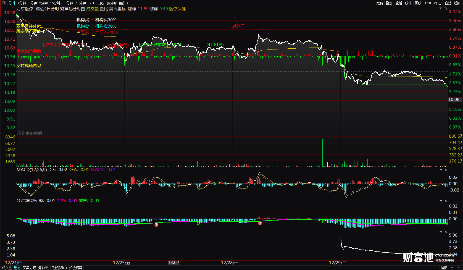
Task: Click the 13:02 time cursor label
Action: (173, 263)
